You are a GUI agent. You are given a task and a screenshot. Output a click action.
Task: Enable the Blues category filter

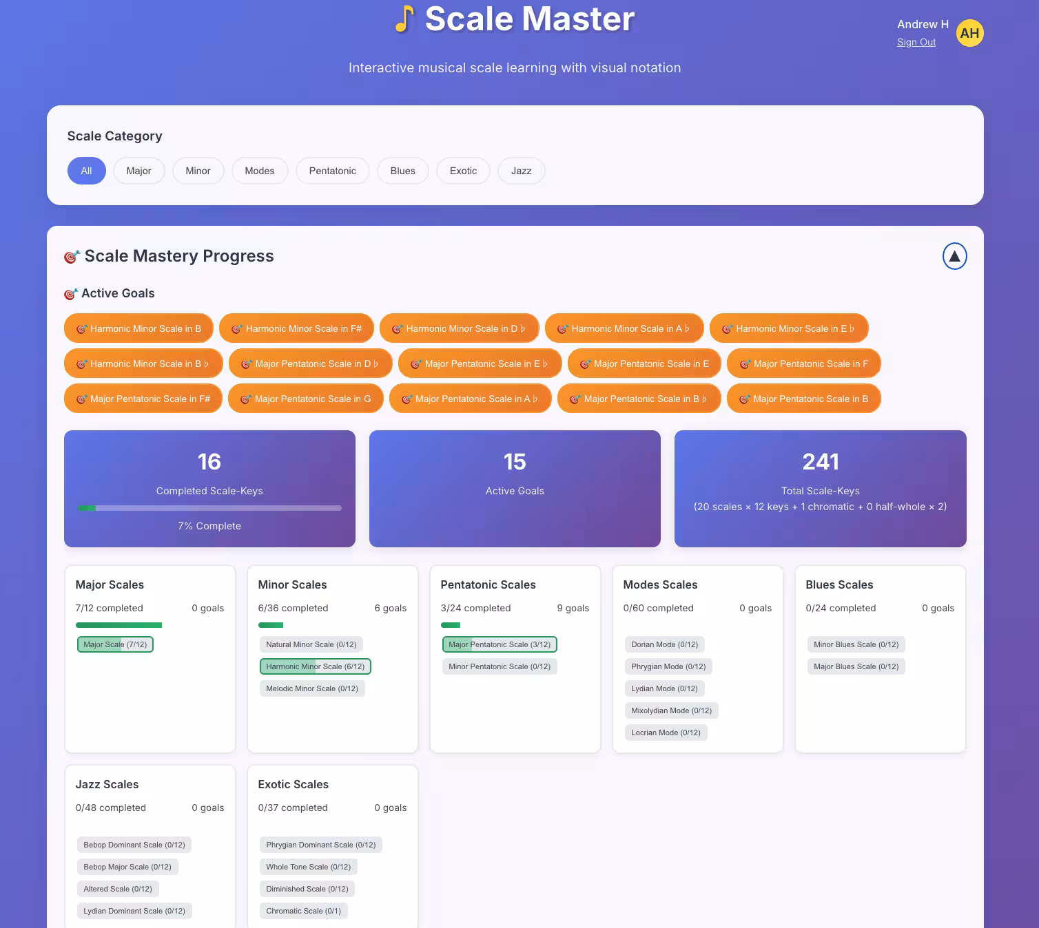[402, 171]
